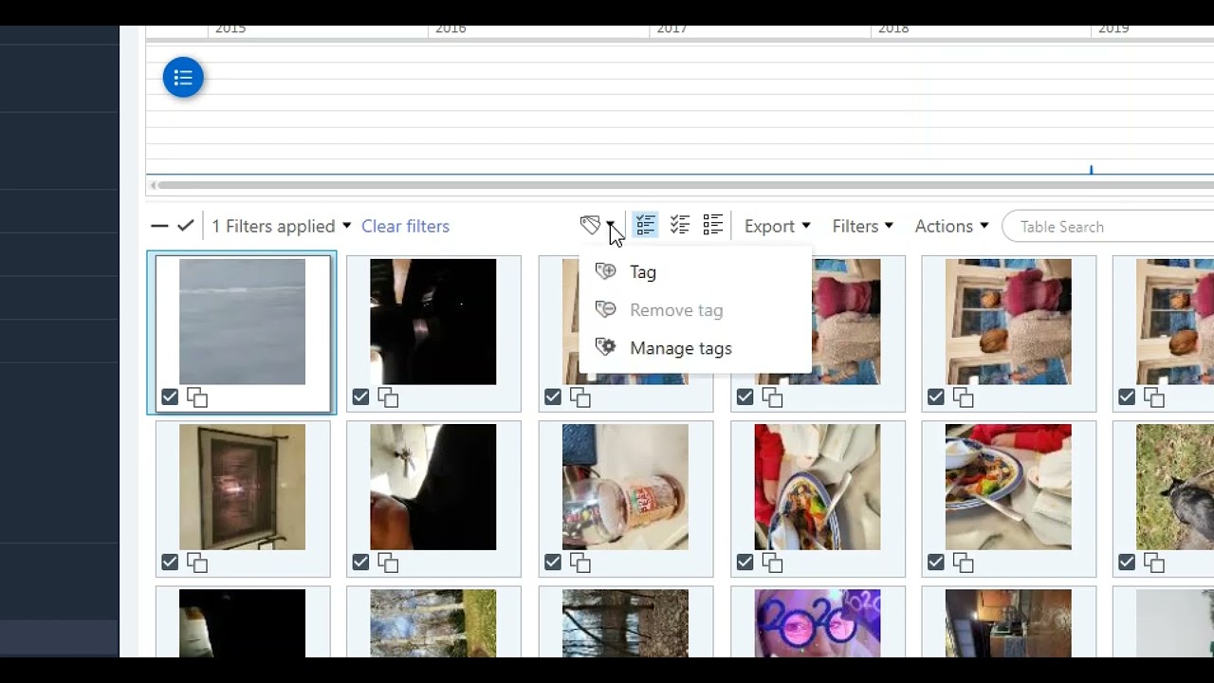
Task: Click the 2017 year label on the timeline
Action: click(x=671, y=28)
